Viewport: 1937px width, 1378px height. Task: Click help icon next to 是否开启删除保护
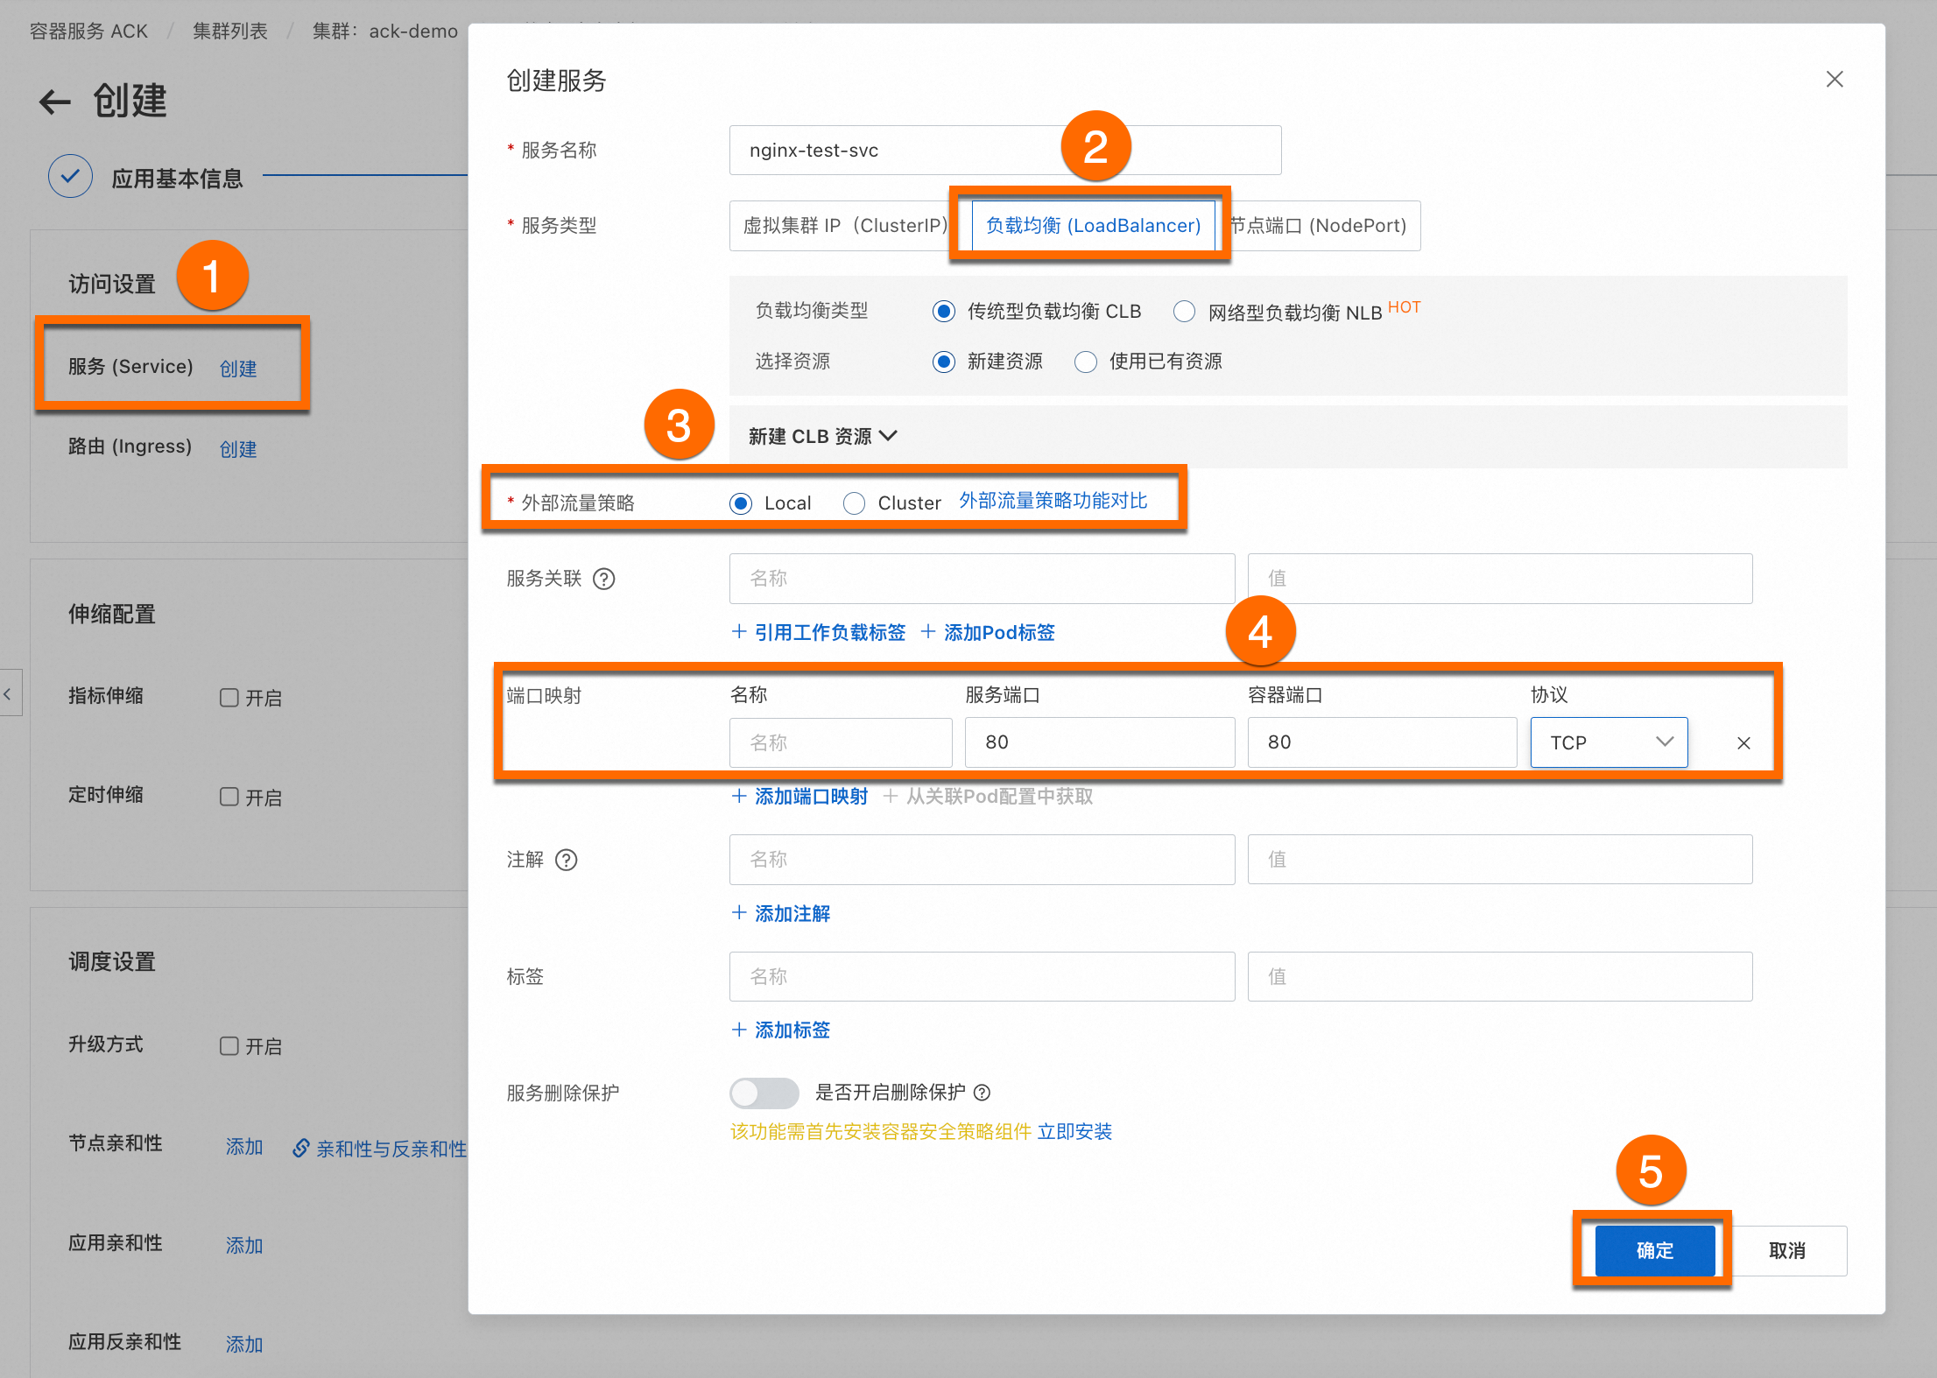point(983,1093)
